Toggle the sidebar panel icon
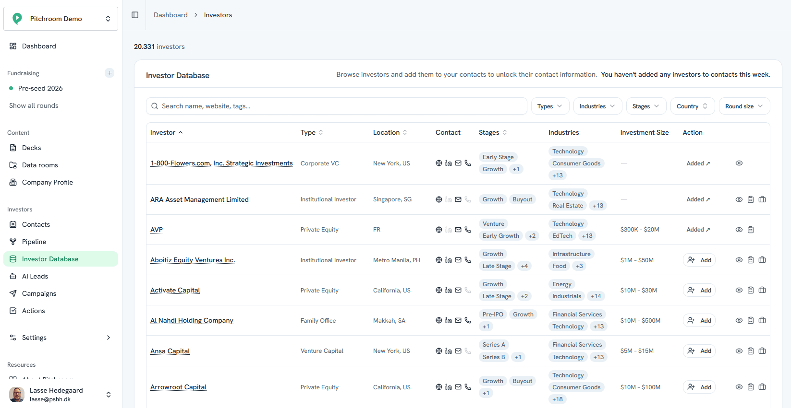Screen dimensions: 791x408 [x=135, y=15]
